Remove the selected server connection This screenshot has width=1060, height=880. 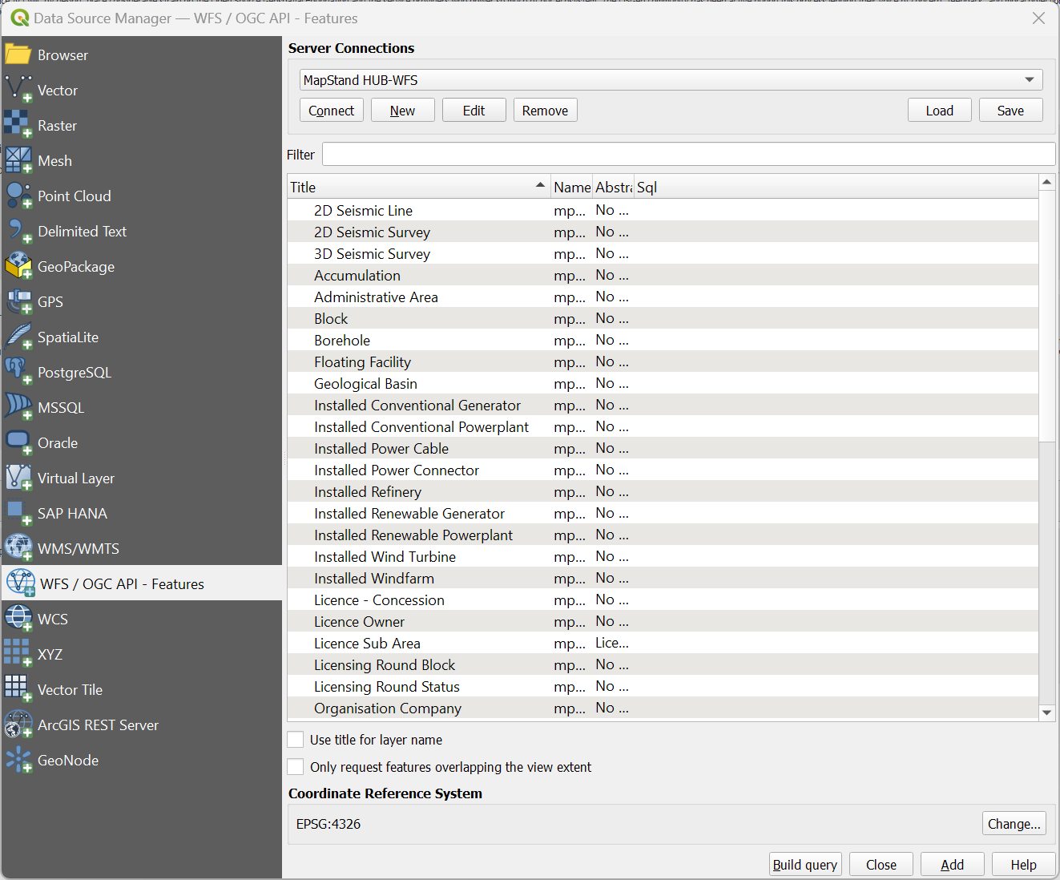coord(546,111)
